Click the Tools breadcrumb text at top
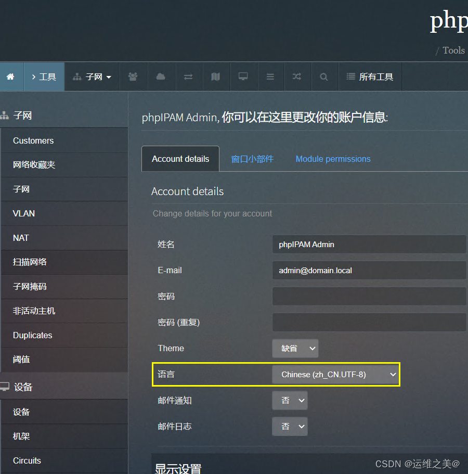 (x=453, y=50)
